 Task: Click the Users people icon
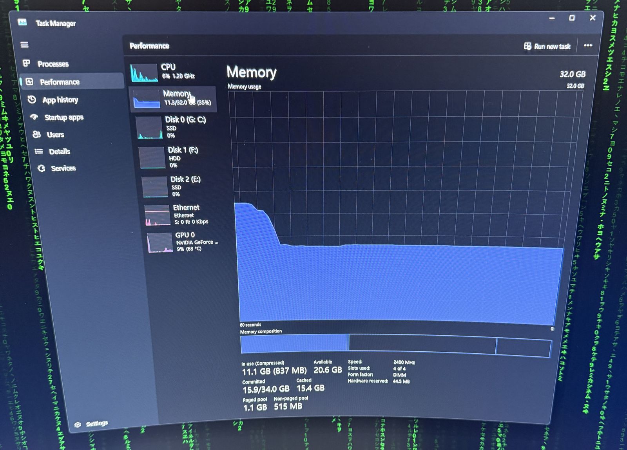[36, 134]
